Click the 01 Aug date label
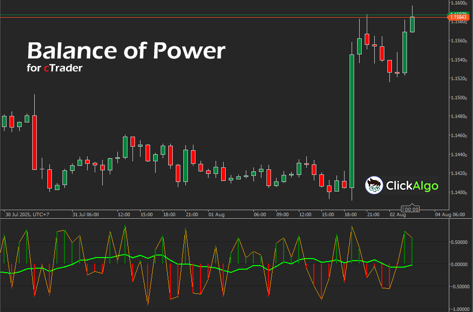 (216, 215)
